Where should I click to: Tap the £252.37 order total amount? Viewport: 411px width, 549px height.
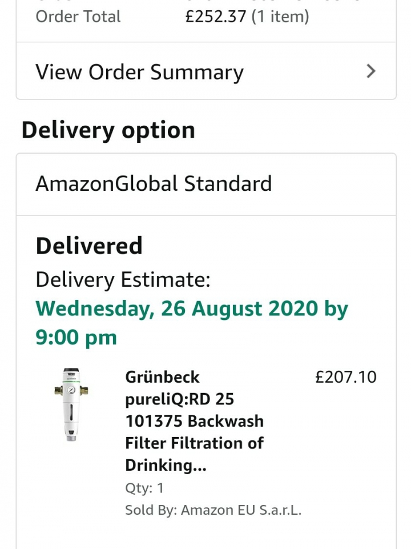click(x=216, y=17)
